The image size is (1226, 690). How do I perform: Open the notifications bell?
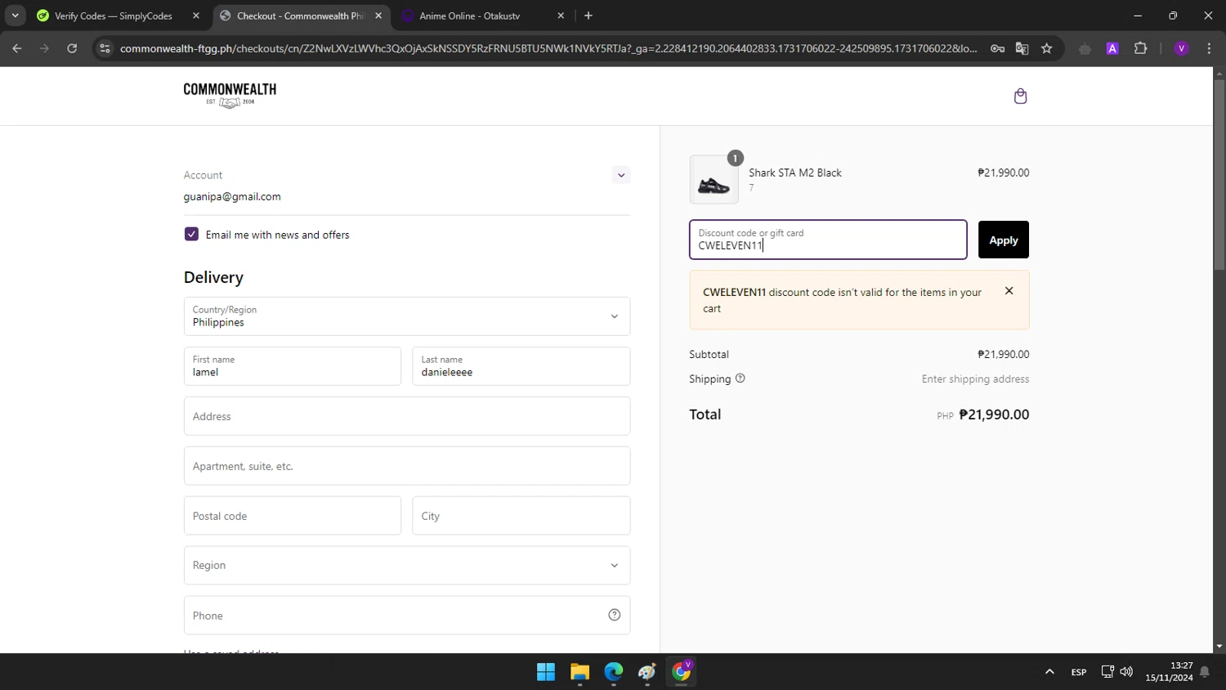(1204, 672)
